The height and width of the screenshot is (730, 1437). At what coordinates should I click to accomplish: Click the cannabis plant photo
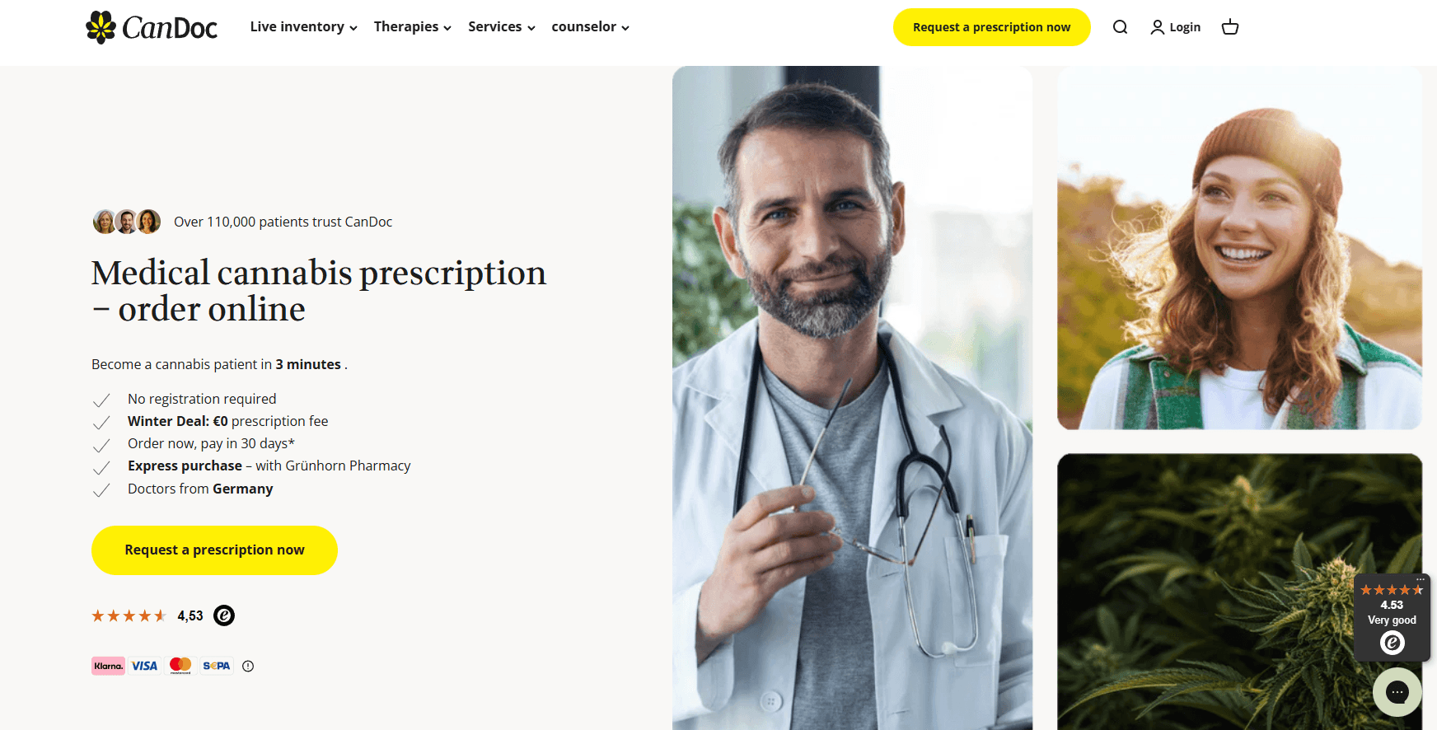(x=1239, y=592)
